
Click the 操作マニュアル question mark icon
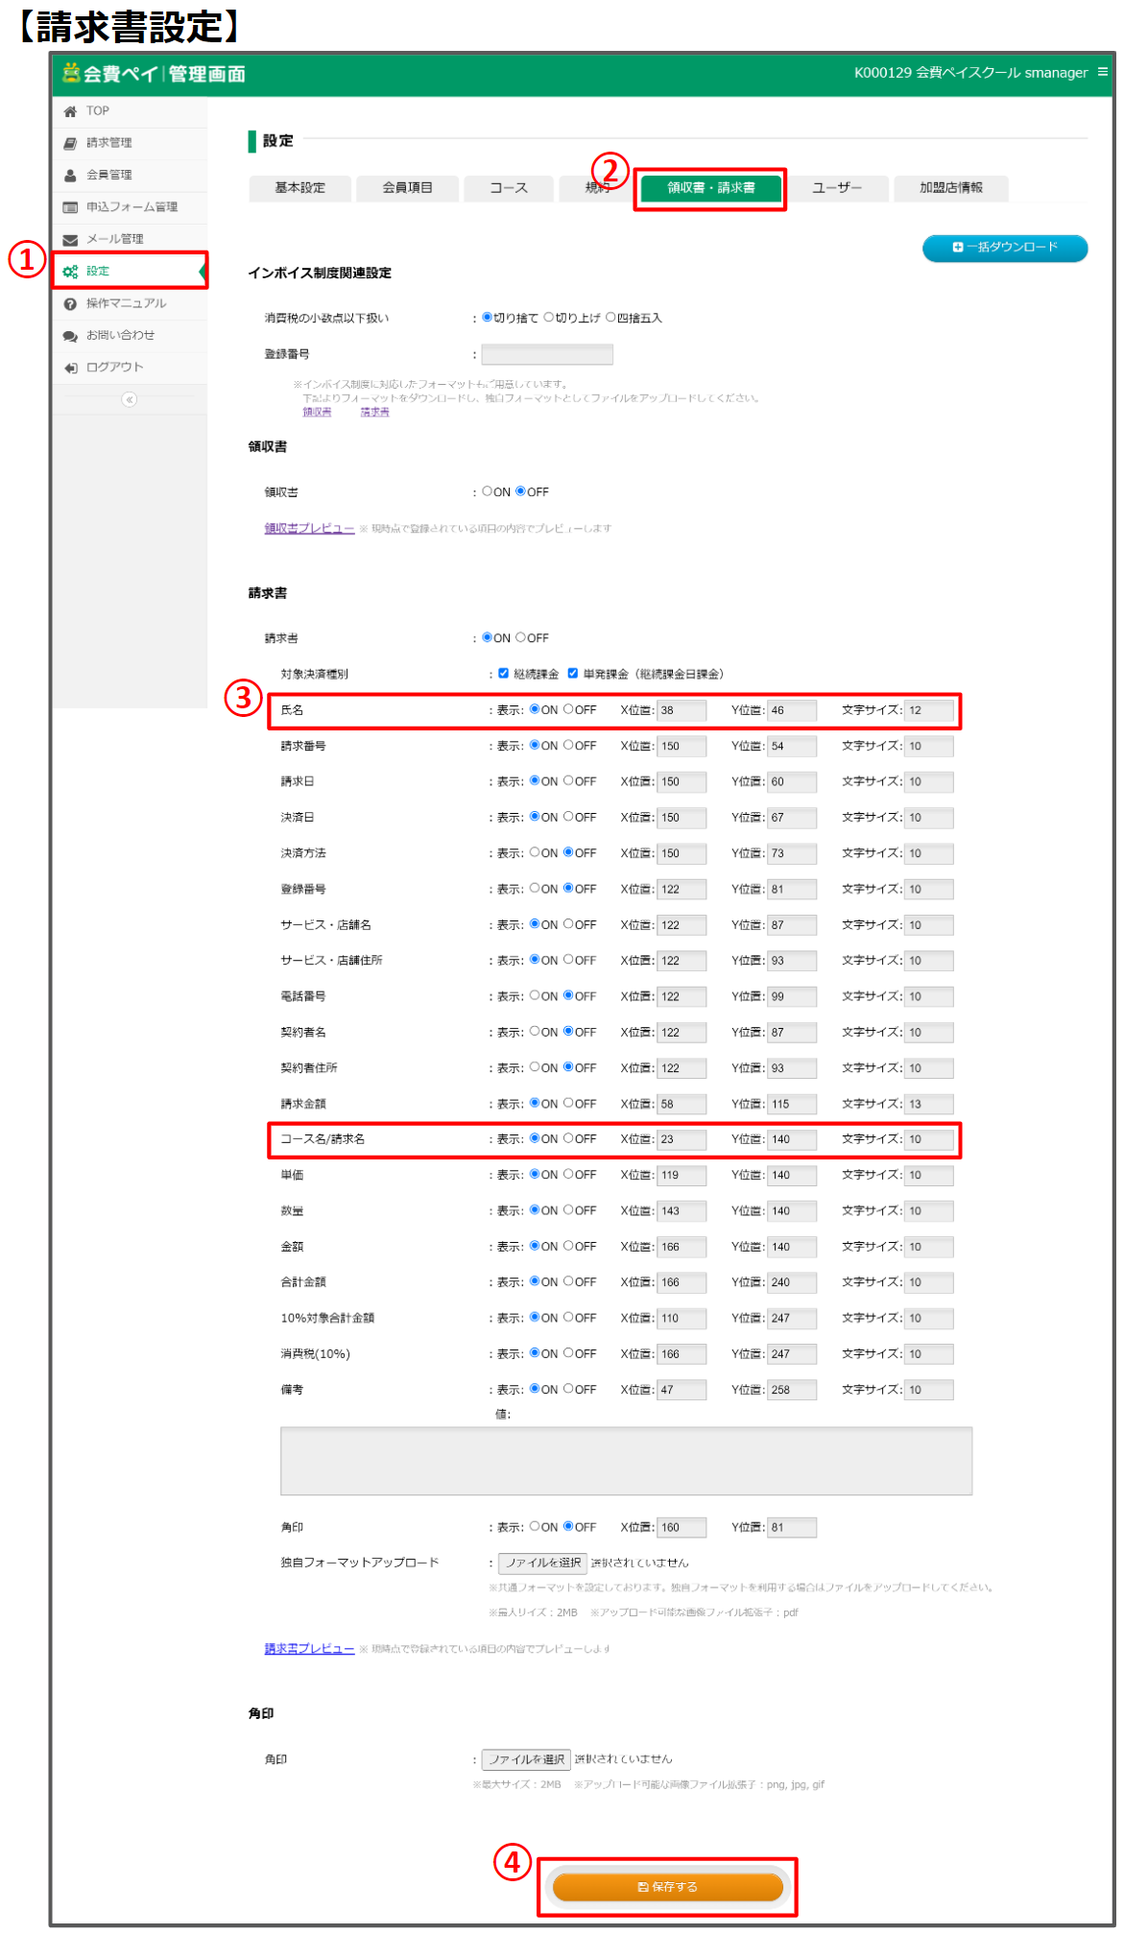pyautogui.click(x=70, y=304)
